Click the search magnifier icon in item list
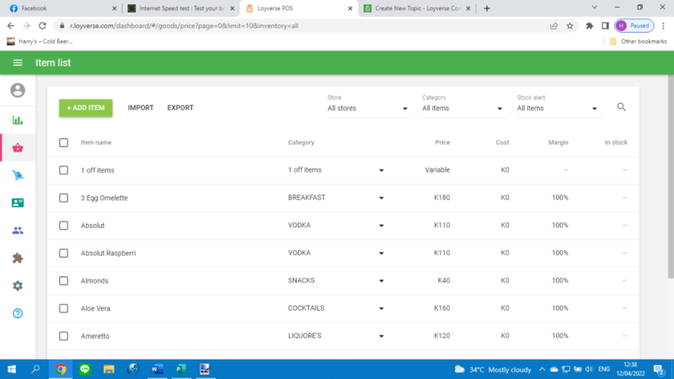The image size is (674, 379). (x=622, y=108)
